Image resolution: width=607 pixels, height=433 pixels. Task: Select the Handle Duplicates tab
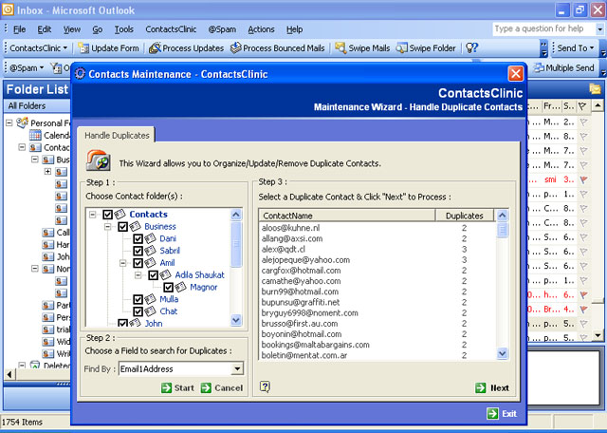pos(117,135)
